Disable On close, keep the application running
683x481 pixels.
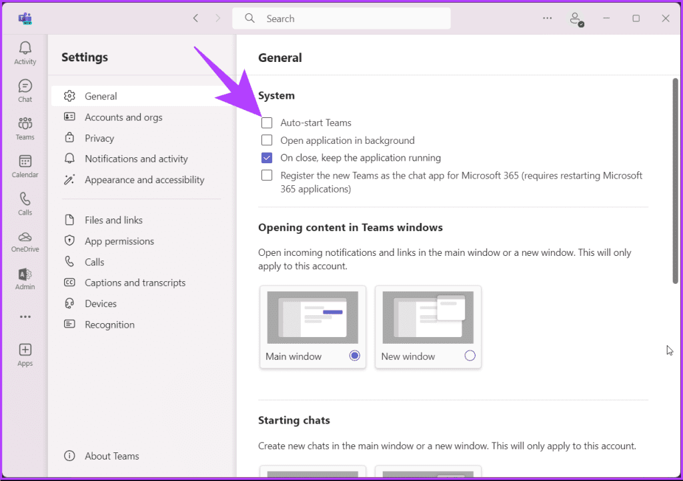pos(267,158)
